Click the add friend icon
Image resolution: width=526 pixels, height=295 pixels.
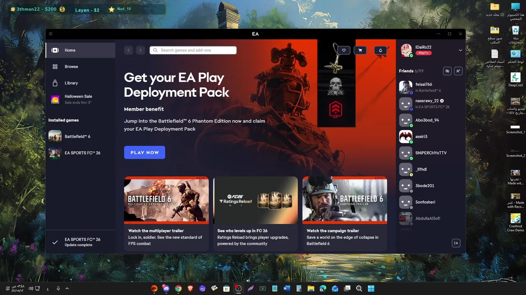(x=459, y=71)
